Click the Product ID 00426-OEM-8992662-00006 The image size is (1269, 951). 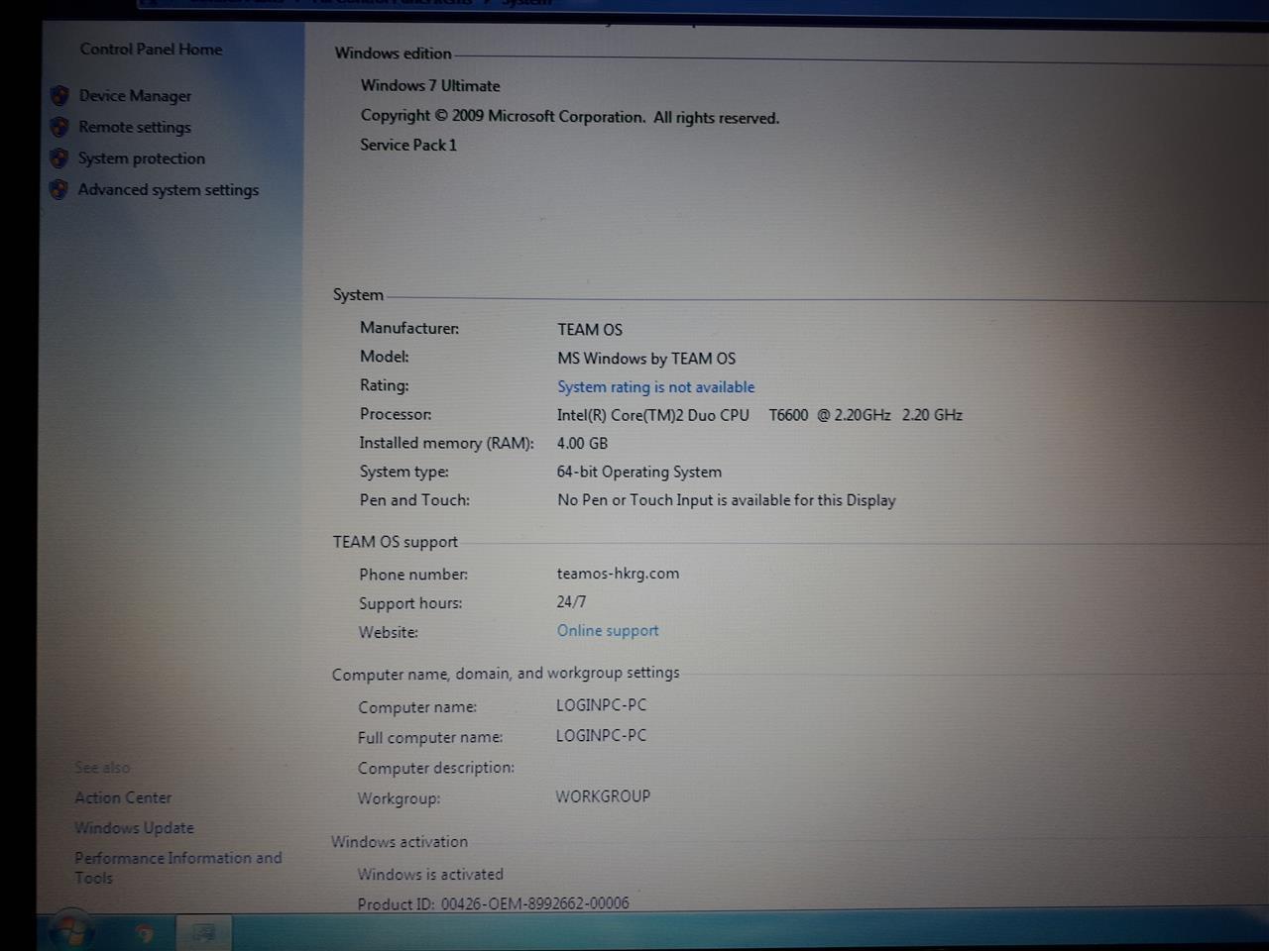(x=493, y=903)
